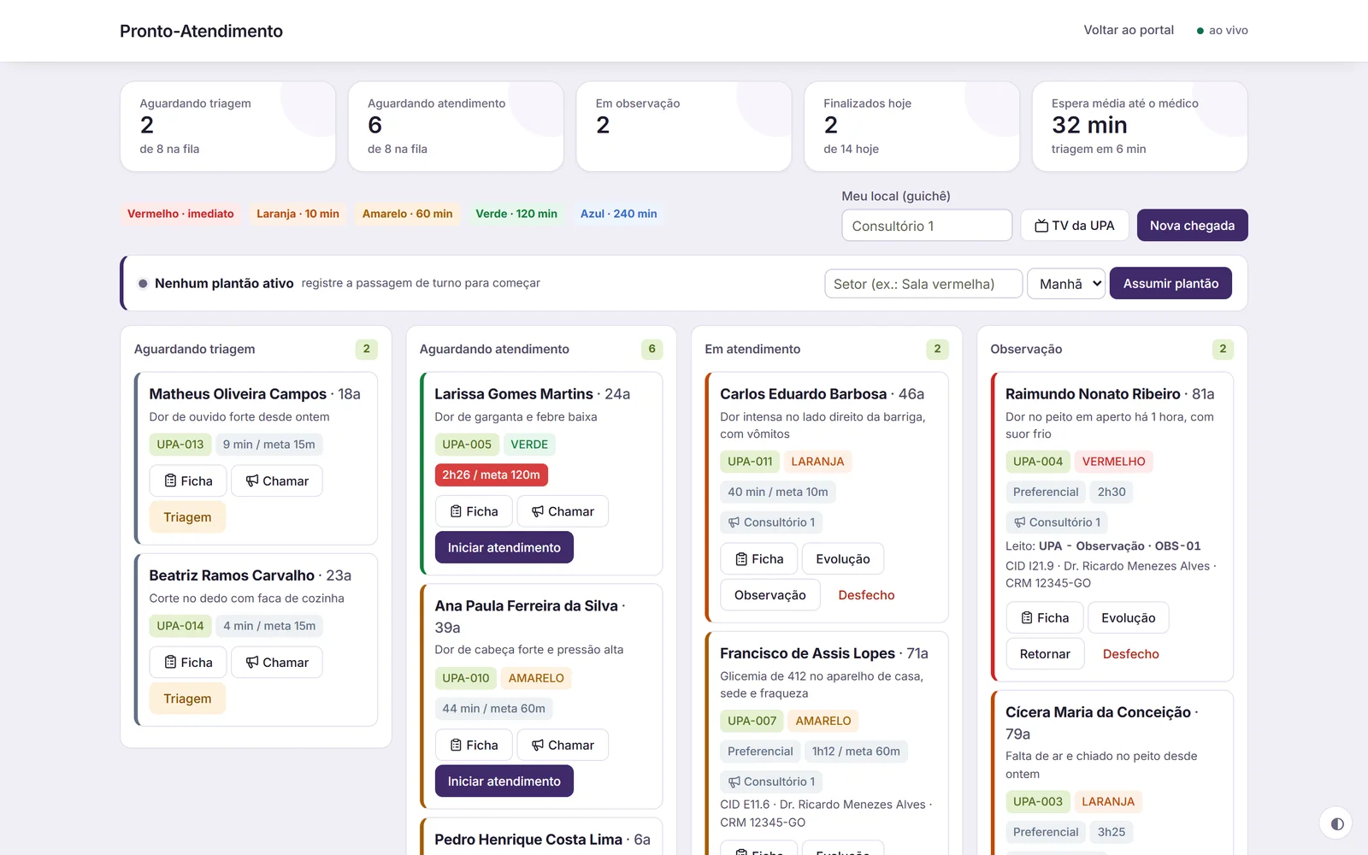Open Ficha for Larissa Gomes Martins
1368x855 pixels.
(474, 511)
